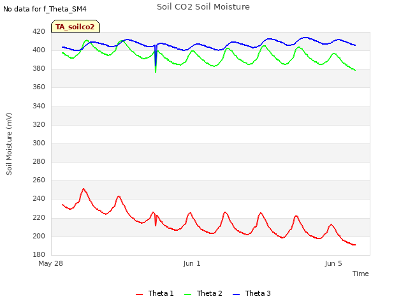Click the 340 y-axis tick label
Image resolution: width=408 pixels, height=306 pixels.
coord(39,106)
